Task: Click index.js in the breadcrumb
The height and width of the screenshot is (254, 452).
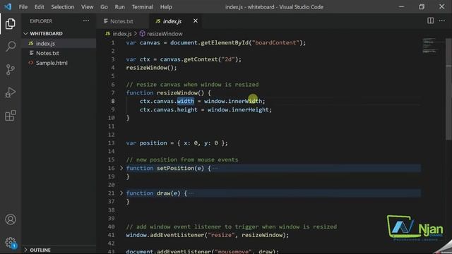Action: [122, 34]
